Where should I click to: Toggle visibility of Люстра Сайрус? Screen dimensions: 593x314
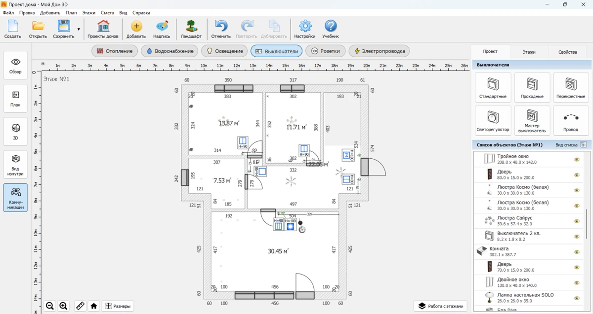tap(576, 221)
